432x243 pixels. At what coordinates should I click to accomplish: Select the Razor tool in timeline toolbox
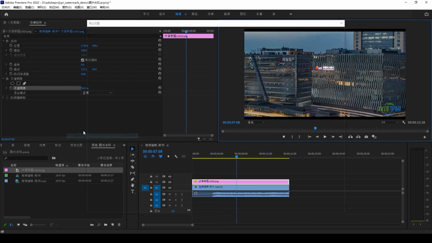tap(133, 167)
